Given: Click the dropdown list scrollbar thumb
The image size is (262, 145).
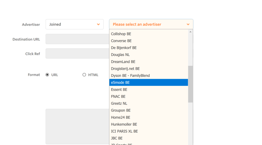Looking at the screenshot, I should pos(190,84).
